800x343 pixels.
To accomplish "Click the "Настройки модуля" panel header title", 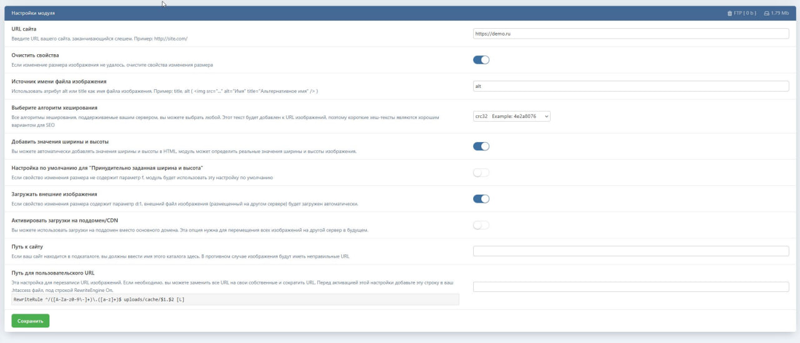I will coord(33,13).
